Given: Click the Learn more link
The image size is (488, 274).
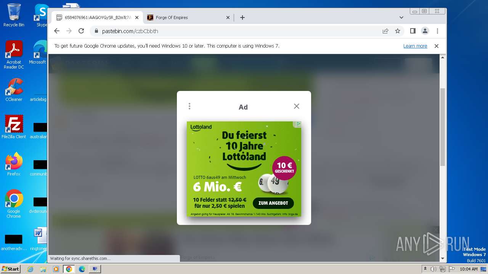Looking at the screenshot, I should (x=415, y=46).
